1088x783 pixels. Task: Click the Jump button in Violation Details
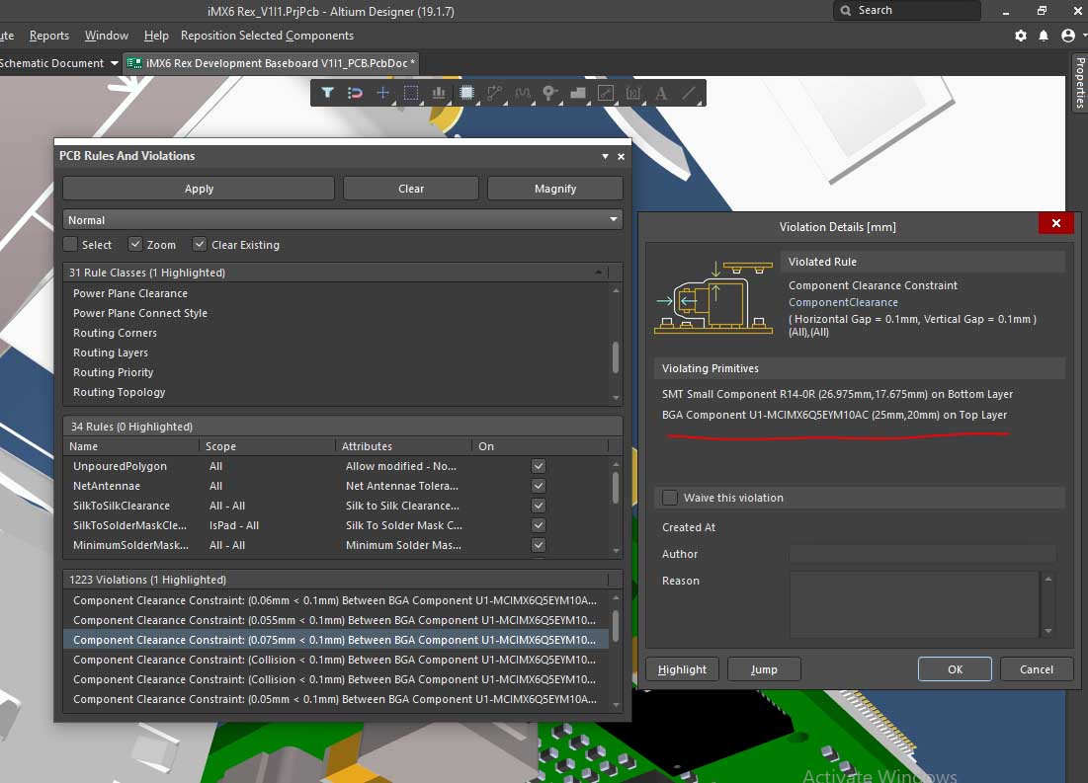(x=764, y=669)
